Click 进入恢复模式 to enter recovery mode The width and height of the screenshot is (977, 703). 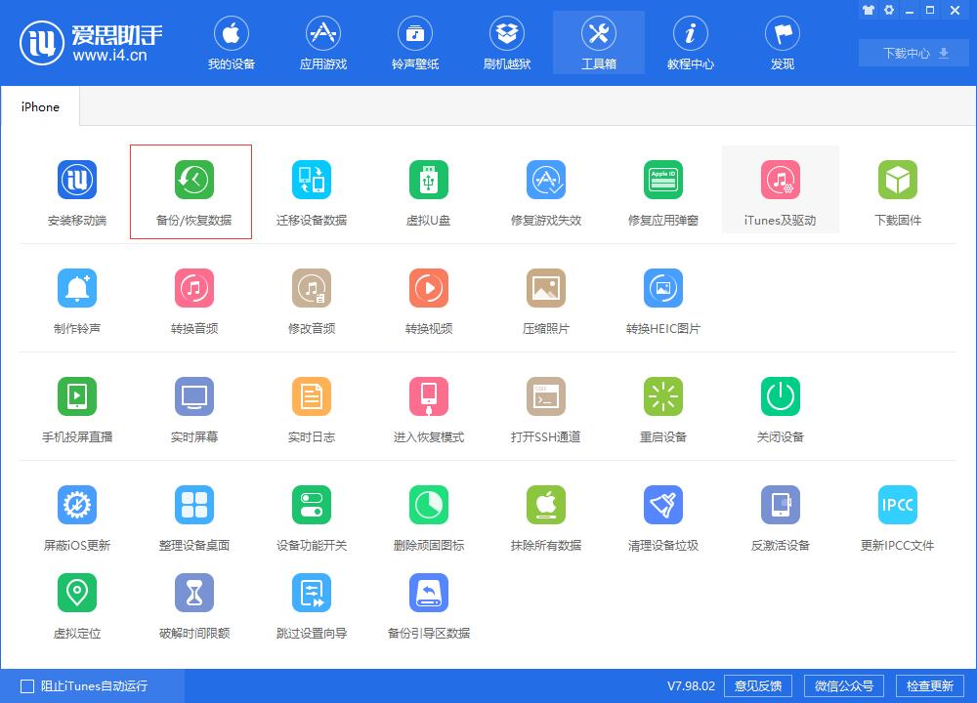pos(428,405)
